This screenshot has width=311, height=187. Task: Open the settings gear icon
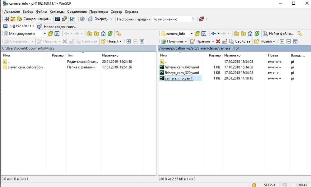[82, 19]
